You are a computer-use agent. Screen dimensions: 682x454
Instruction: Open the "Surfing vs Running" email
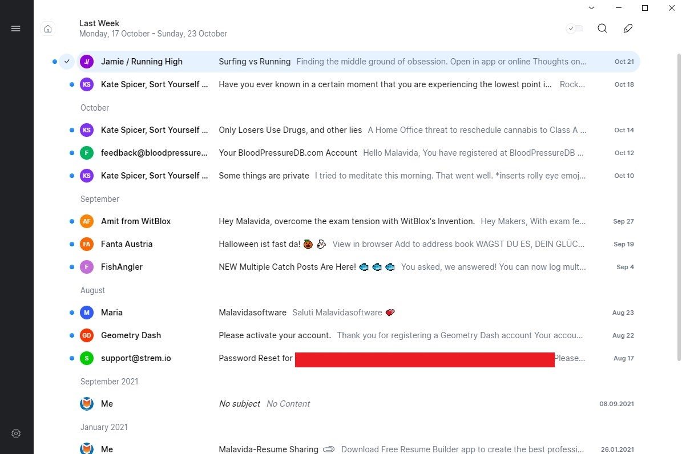255,62
